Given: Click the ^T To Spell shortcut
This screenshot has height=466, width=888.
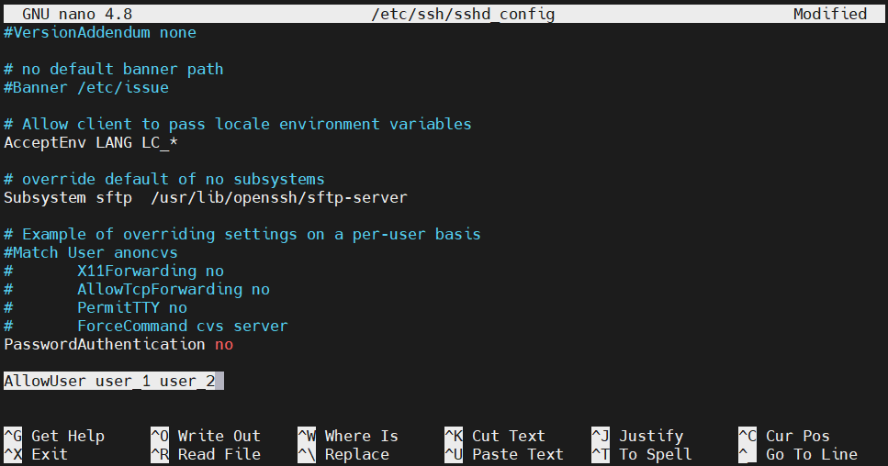Looking at the screenshot, I should 642,454.
